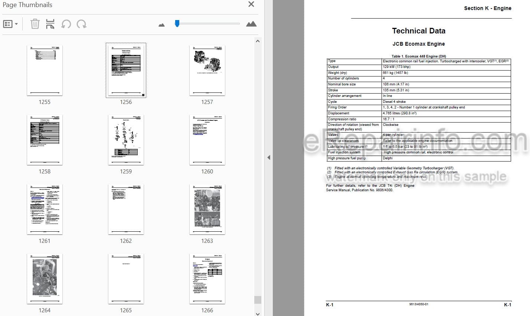Screen dimensions: 530x316
Task: Click the 'Clockwise' rotation value
Action: coord(390,125)
